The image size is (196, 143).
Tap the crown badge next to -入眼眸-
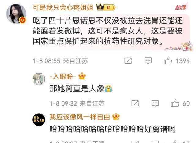tap(82, 76)
